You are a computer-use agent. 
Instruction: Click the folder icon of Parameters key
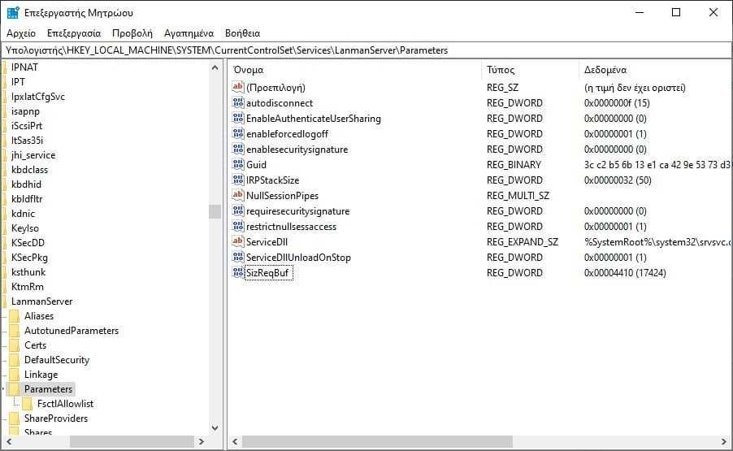point(15,389)
